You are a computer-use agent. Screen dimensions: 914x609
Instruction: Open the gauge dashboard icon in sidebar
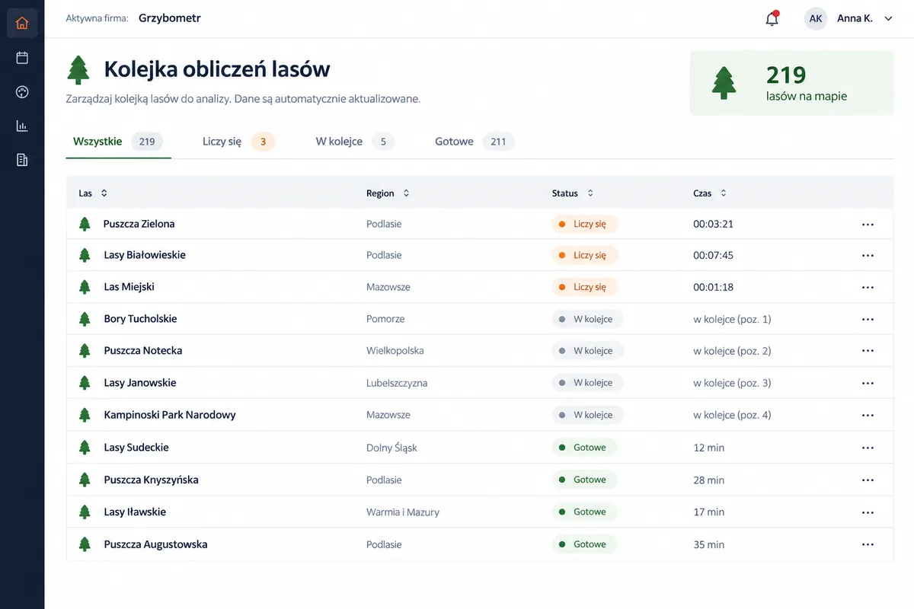22,92
